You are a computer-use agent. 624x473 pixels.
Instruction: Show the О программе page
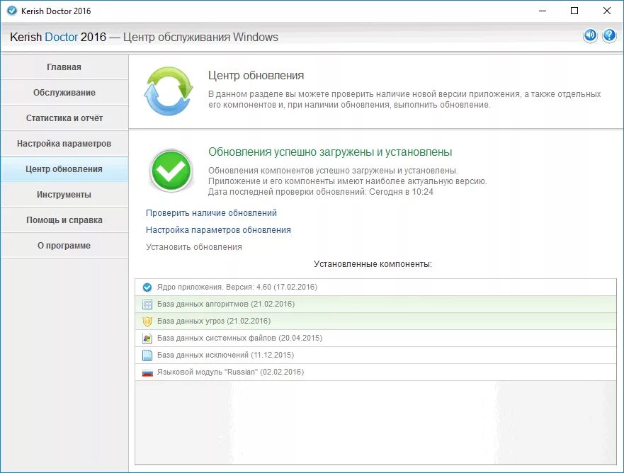64,245
